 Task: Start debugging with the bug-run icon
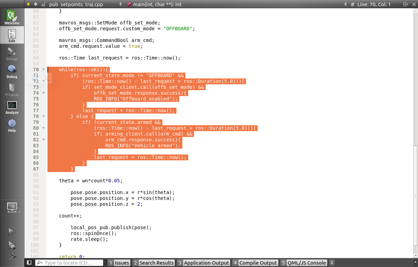[12, 245]
